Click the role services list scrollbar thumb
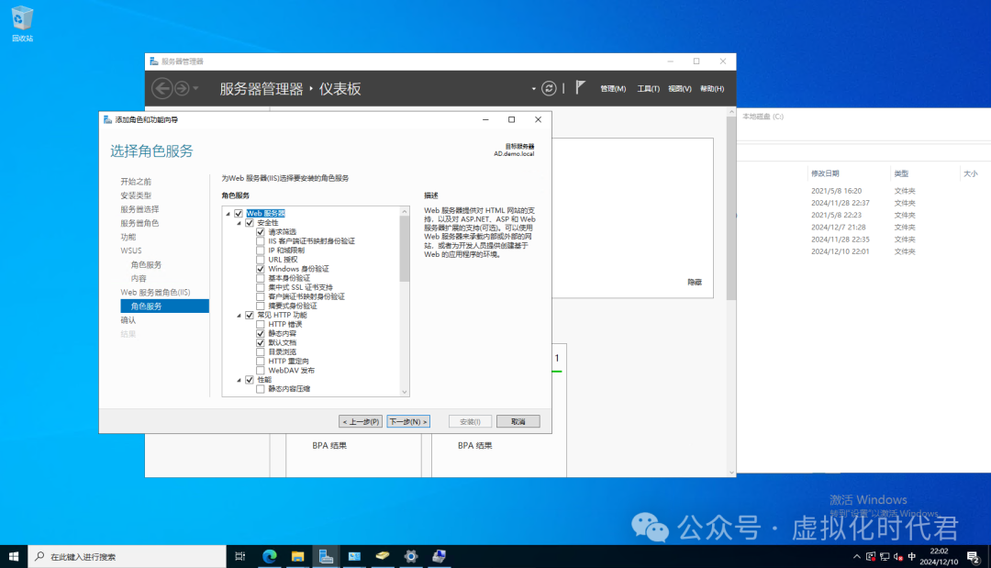This screenshot has height=568, width=991. [x=405, y=249]
